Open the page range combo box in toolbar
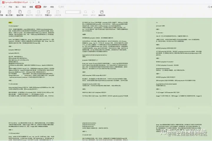This screenshot has width=212, height=141. (x=73, y=12)
